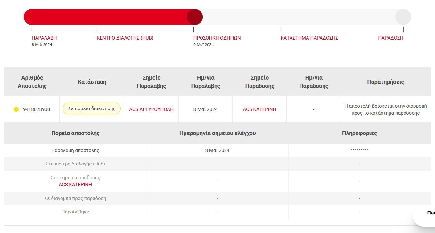Open the ACS ΚΑΤΕΡΙΝΗ link under Στο σημείο παράδοσης

point(75,185)
